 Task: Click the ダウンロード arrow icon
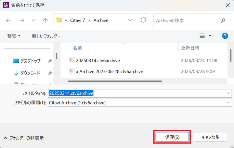coord(16,73)
